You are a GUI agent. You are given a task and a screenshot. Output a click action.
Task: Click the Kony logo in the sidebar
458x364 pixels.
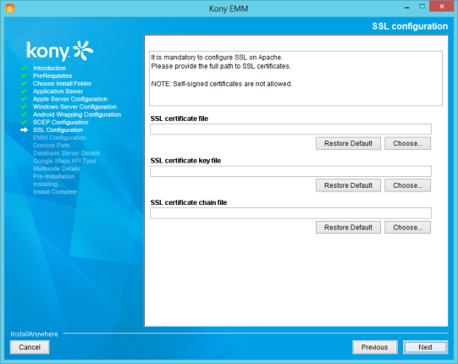[59, 51]
